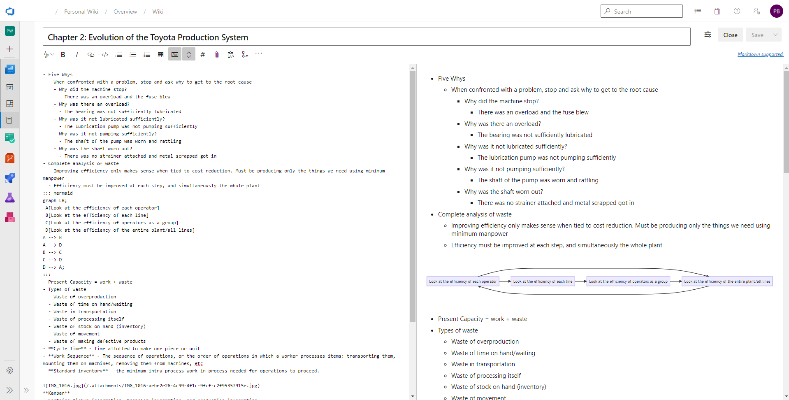Image resolution: width=789 pixels, height=400 pixels.
Task: Go to Personal Wiki breadcrumb
Action: (81, 12)
